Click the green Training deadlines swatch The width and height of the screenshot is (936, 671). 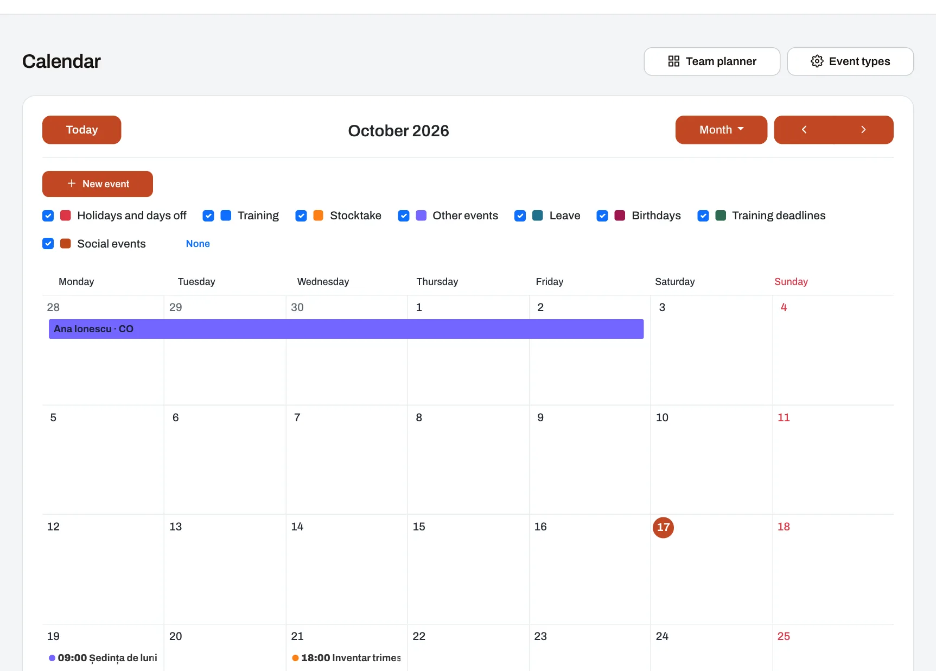[x=721, y=216]
